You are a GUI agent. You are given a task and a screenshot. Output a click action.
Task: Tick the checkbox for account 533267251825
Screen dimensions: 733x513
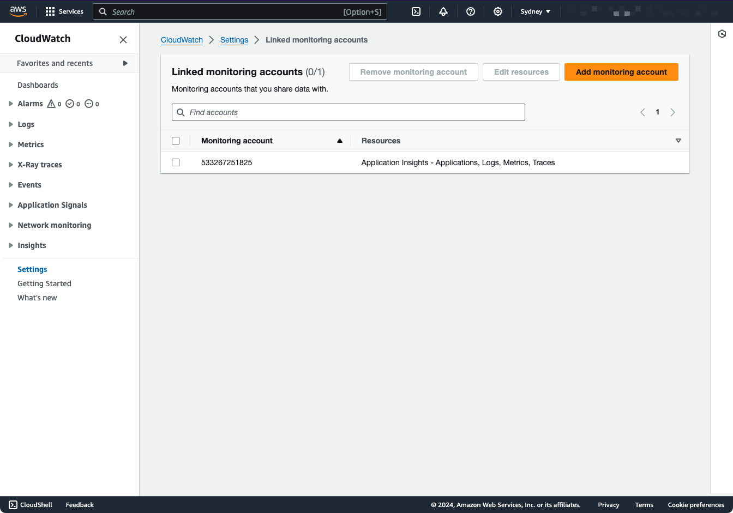176,162
